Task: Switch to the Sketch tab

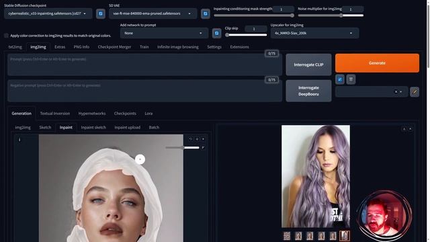Action: click(45, 127)
